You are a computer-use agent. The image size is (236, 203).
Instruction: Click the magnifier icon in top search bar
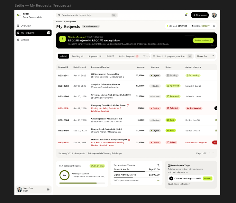pos(59,15)
